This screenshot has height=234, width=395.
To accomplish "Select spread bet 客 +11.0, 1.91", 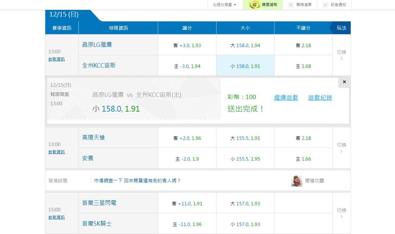I will point(187,204).
